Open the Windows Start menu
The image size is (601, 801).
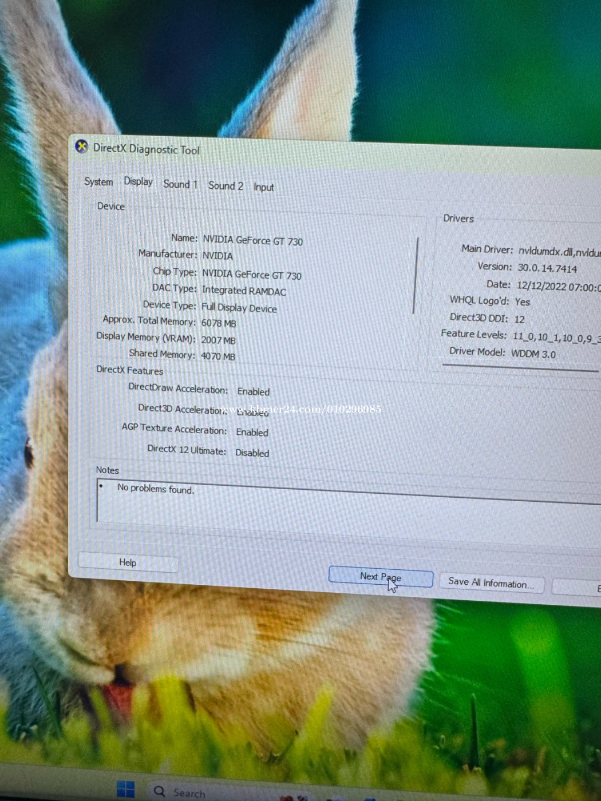point(125,789)
